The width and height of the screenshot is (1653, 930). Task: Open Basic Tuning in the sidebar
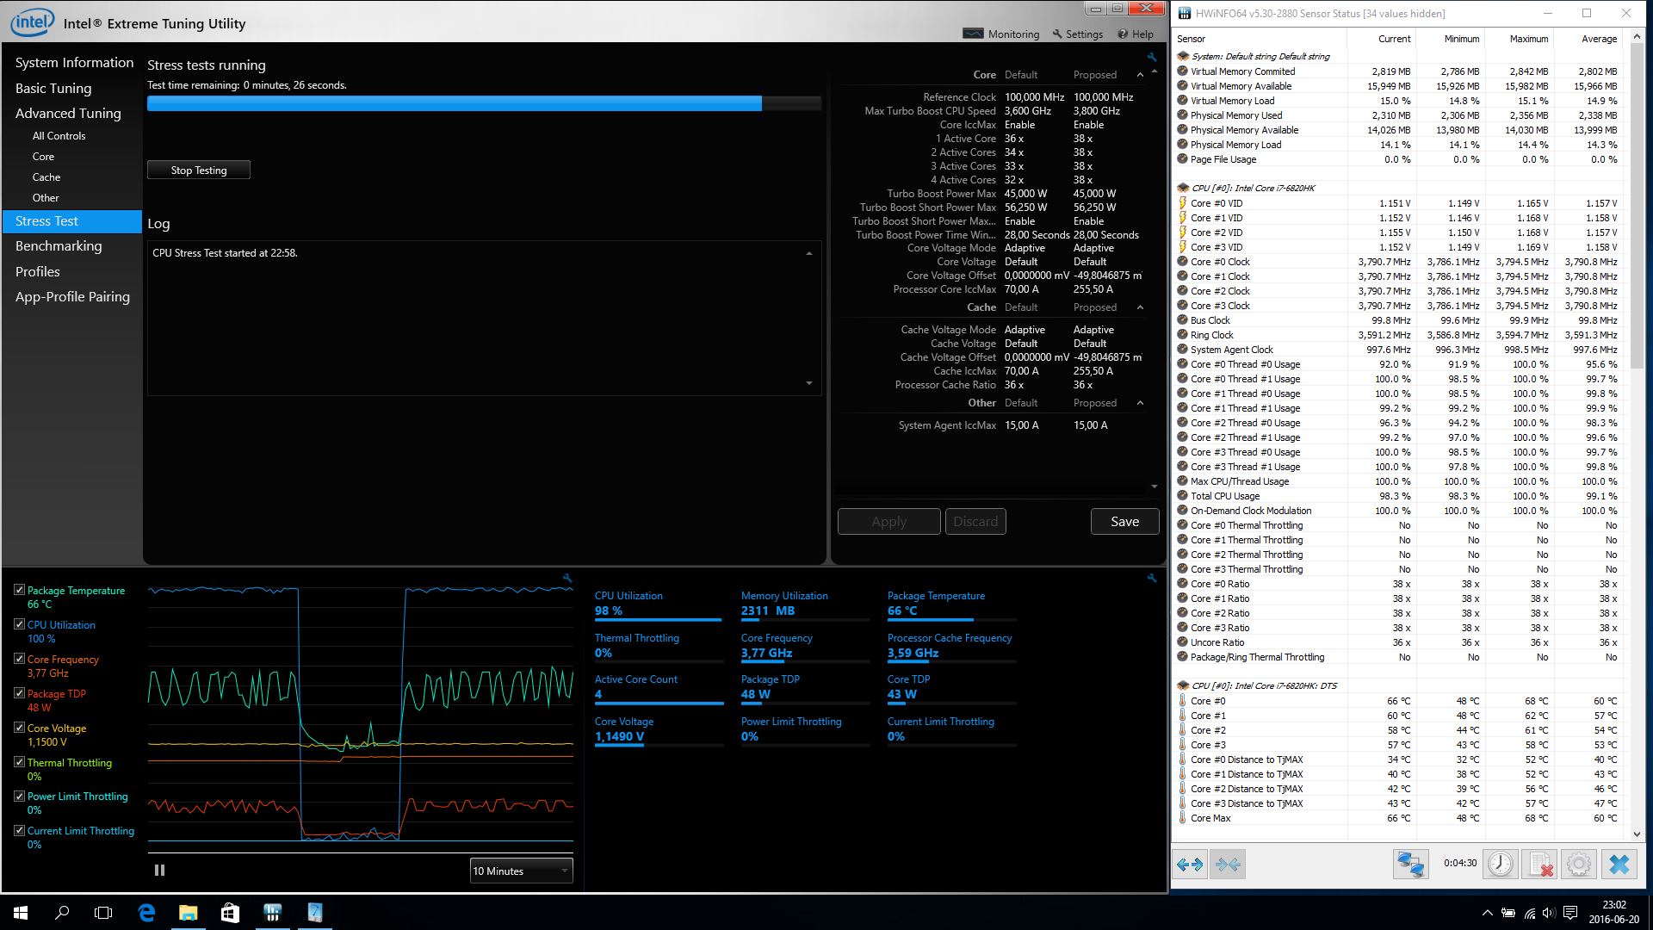coord(53,88)
